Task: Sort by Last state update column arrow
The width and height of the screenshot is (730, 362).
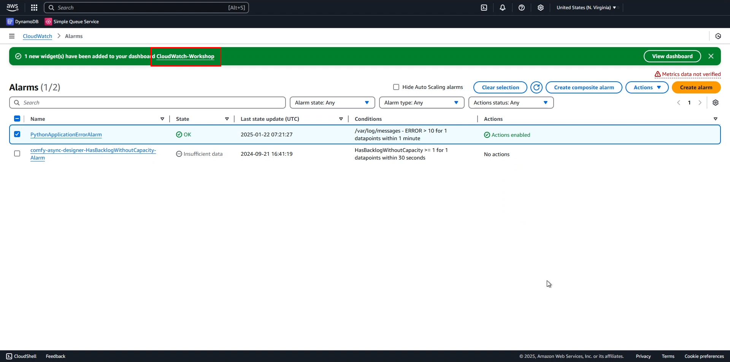Action: [341, 119]
